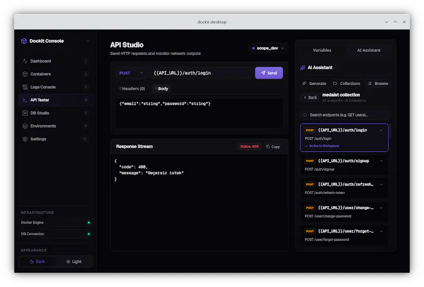Click the Generate button in AI Assistant
Screen dimensions: 424x287
point(314,84)
